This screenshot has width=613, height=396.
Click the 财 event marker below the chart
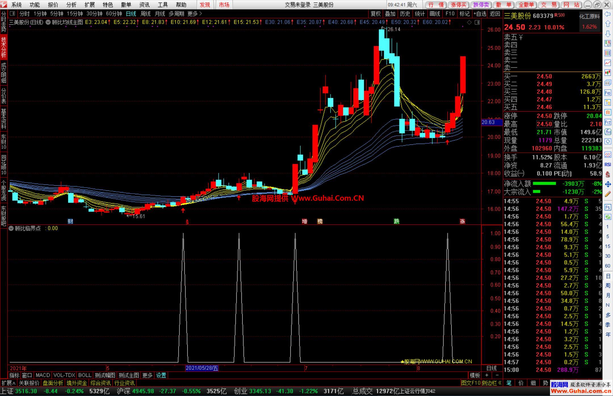tap(70, 221)
